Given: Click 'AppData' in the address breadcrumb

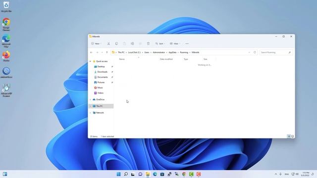Looking at the screenshot, I should point(172,52).
